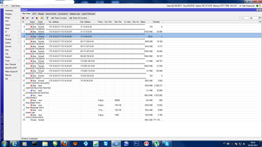Click the green status square indicator

coord(257,6)
